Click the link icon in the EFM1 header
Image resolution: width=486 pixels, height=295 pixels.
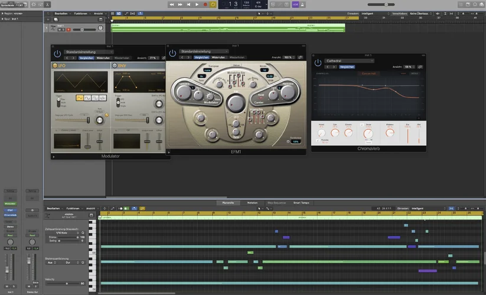(x=301, y=57)
